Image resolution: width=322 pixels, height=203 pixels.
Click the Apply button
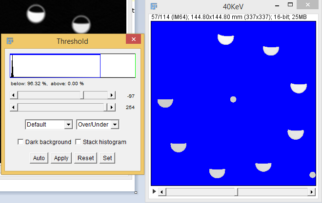point(61,158)
